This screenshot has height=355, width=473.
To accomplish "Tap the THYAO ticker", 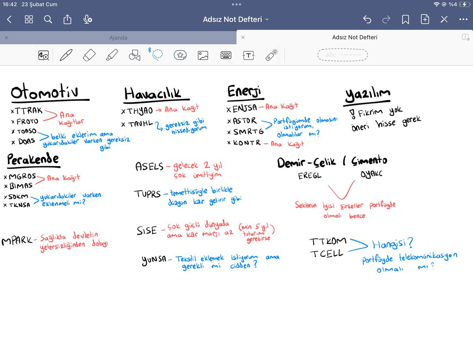I will [139, 111].
